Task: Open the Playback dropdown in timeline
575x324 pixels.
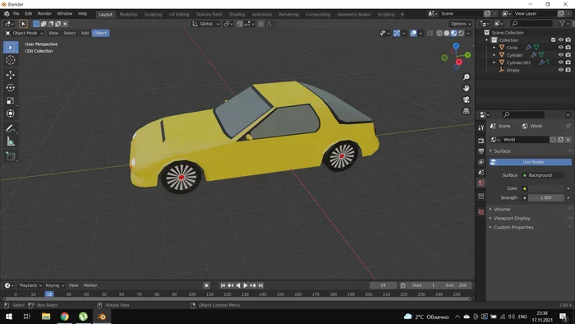Action: 30,285
